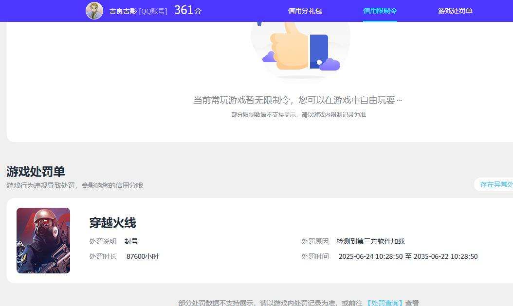The width and height of the screenshot is (513, 306).
Task: Open the 处罚查询 link
Action: pyautogui.click(x=384, y=303)
